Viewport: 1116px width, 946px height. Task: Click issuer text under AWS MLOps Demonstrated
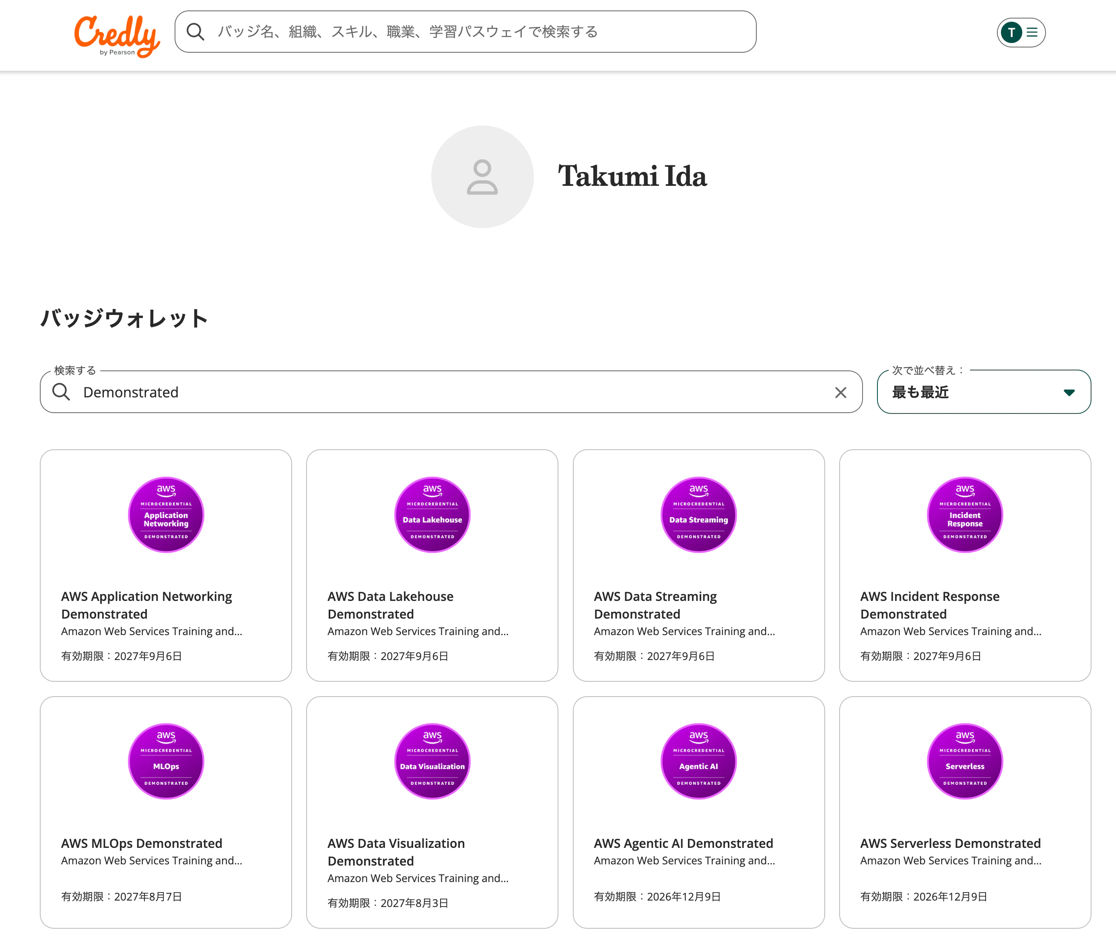[151, 860]
